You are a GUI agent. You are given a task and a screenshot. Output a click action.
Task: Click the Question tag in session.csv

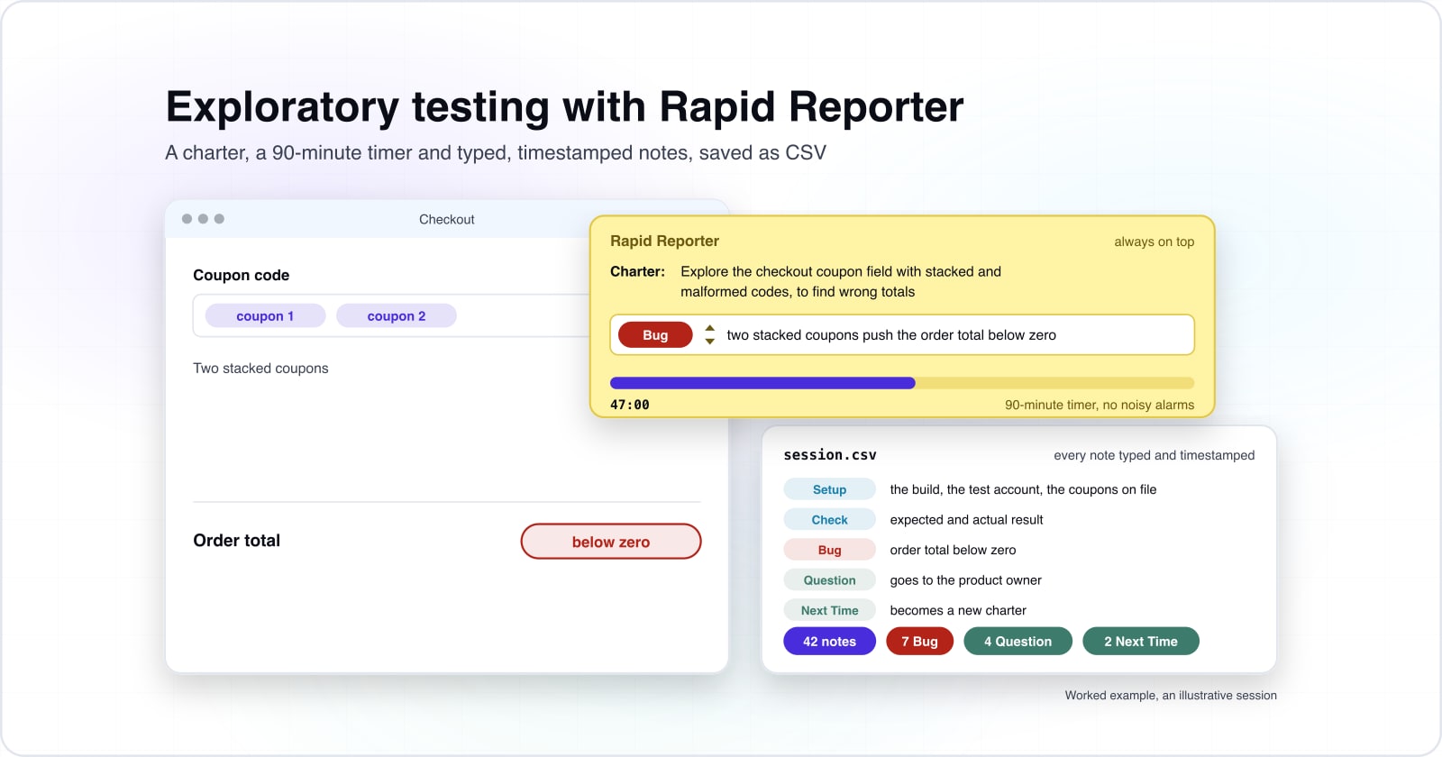tap(829, 580)
